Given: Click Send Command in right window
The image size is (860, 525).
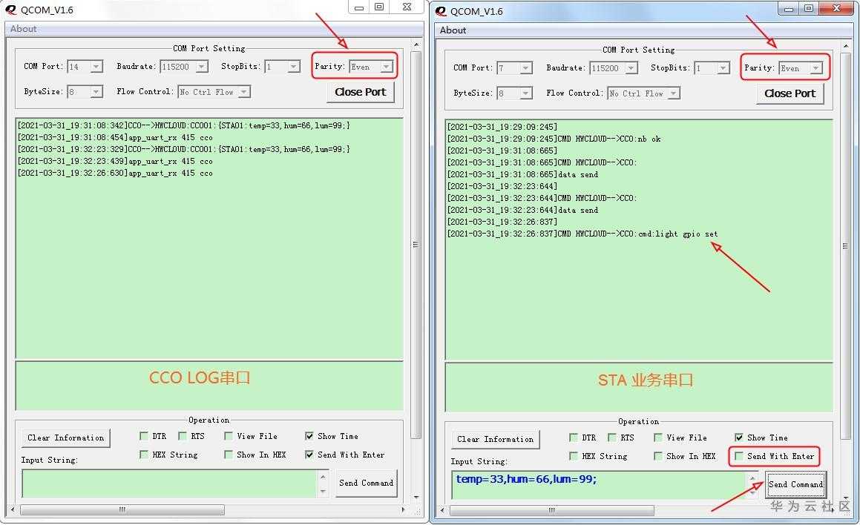Looking at the screenshot, I should click(x=795, y=484).
